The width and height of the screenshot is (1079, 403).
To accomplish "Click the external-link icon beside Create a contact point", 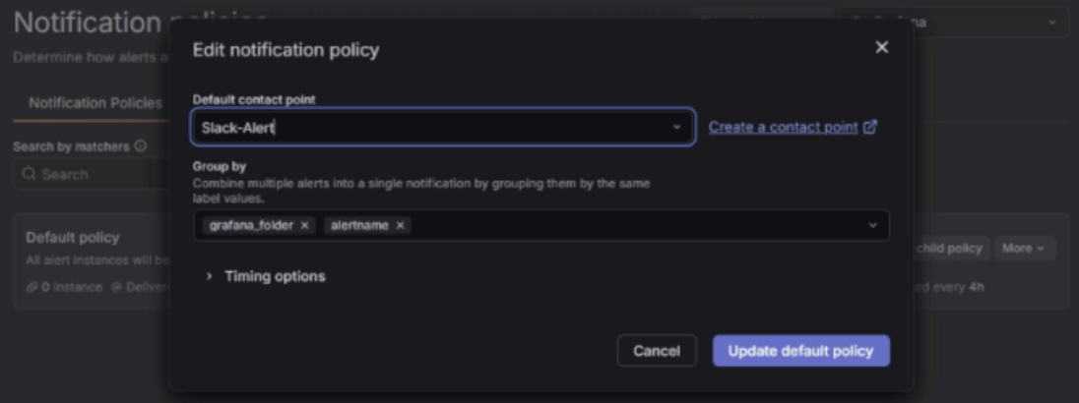I will (x=869, y=127).
